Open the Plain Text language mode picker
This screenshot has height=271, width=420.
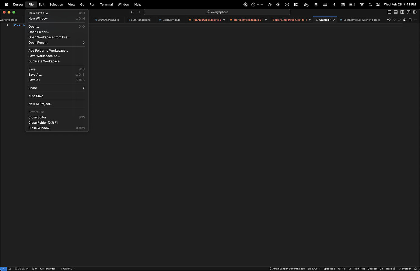359,269
